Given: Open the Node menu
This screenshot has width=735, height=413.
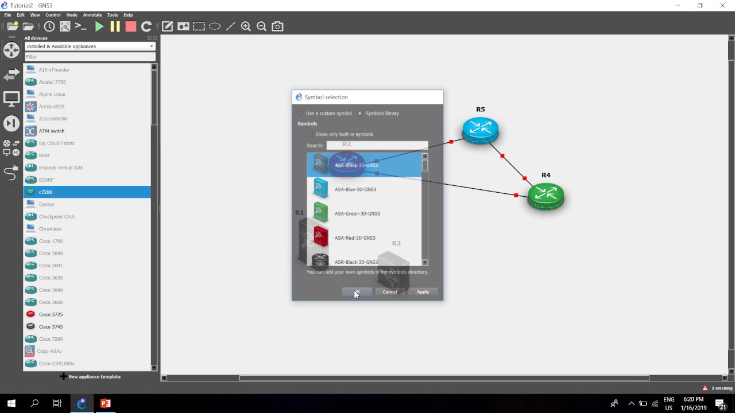Looking at the screenshot, I should pos(72,15).
